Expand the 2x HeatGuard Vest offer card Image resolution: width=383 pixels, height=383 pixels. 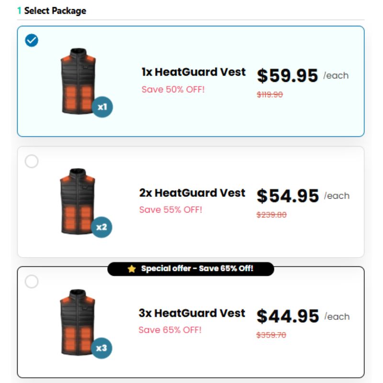pyautogui.click(x=191, y=201)
